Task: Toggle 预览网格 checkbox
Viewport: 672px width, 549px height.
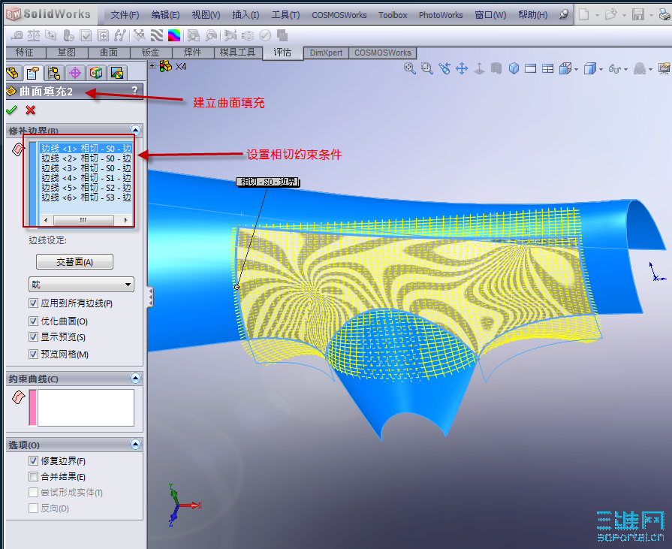Action: tap(33, 354)
